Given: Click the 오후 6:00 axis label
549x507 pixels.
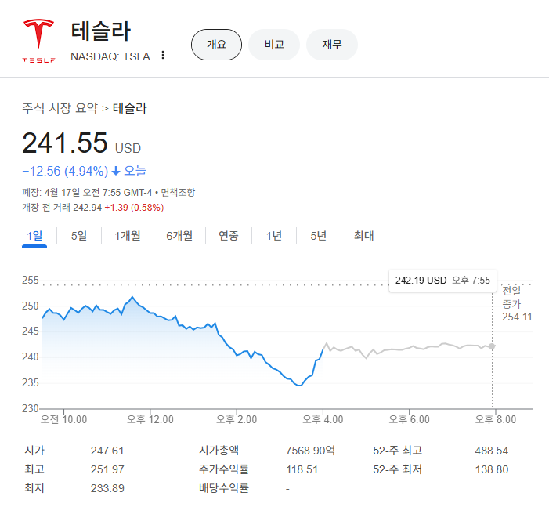Looking at the screenshot, I should [x=409, y=419].
